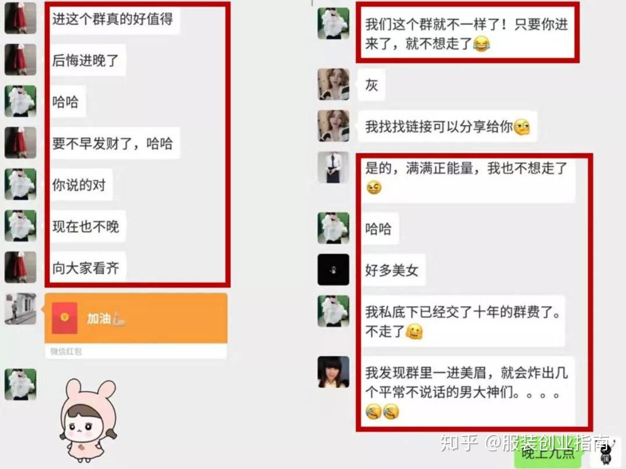The height and width of the screenshot is (469, 626).
Task: Tap the suit-and-tie avatar next to 是的，满满正能量
Action: [333, 167]
